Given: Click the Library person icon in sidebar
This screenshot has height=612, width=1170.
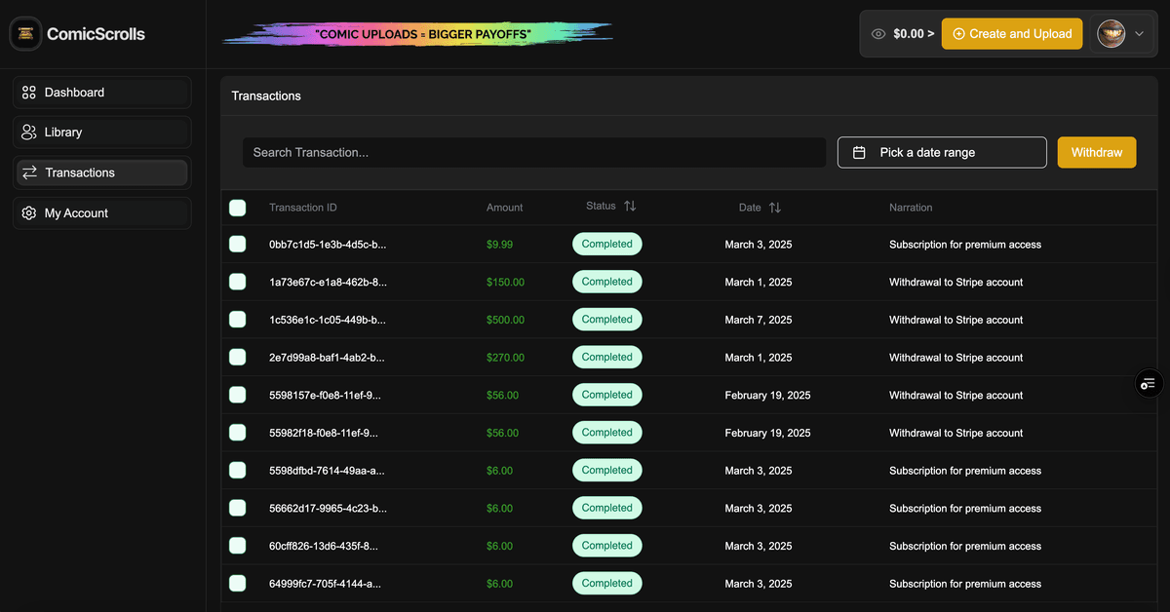Looking at the screenshot, I should pyautogui.click(x=27, y=132).
